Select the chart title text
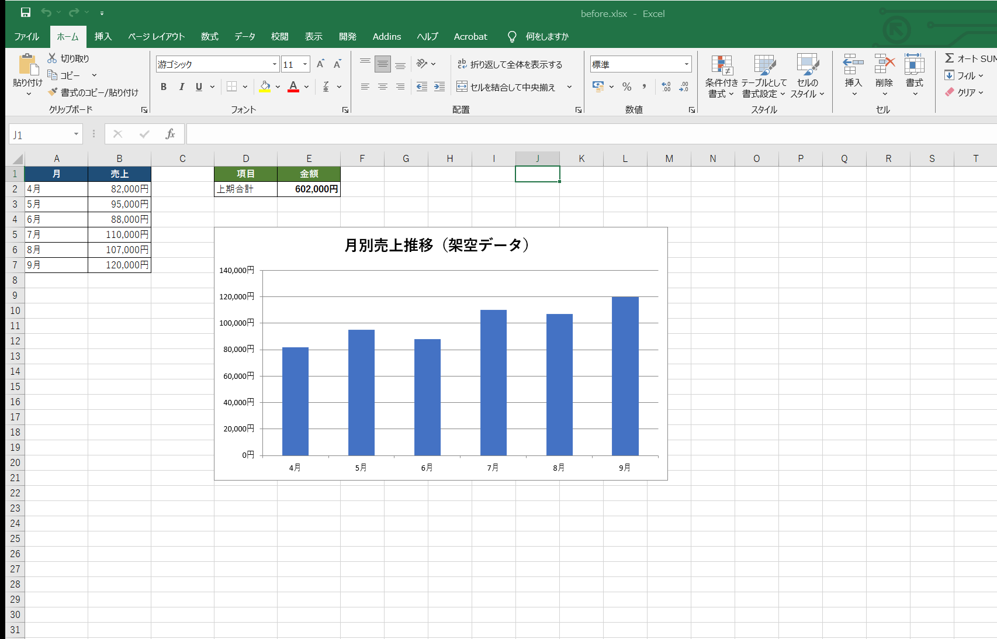Viewport: 997px width, 639px height. click(437, 245)
